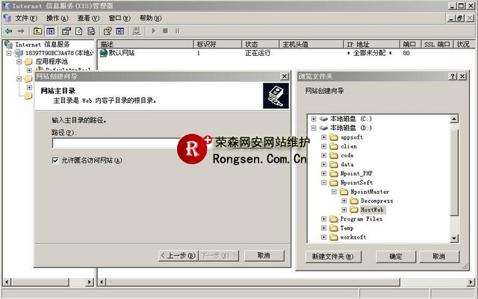Expand the Decompress folder node
The height and width of the screenshot is (299, 478).
click(x=344, y=201)
